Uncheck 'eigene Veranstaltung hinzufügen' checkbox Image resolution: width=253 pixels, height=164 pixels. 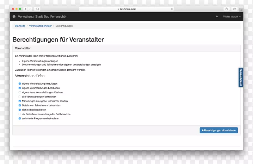(20, 84)
